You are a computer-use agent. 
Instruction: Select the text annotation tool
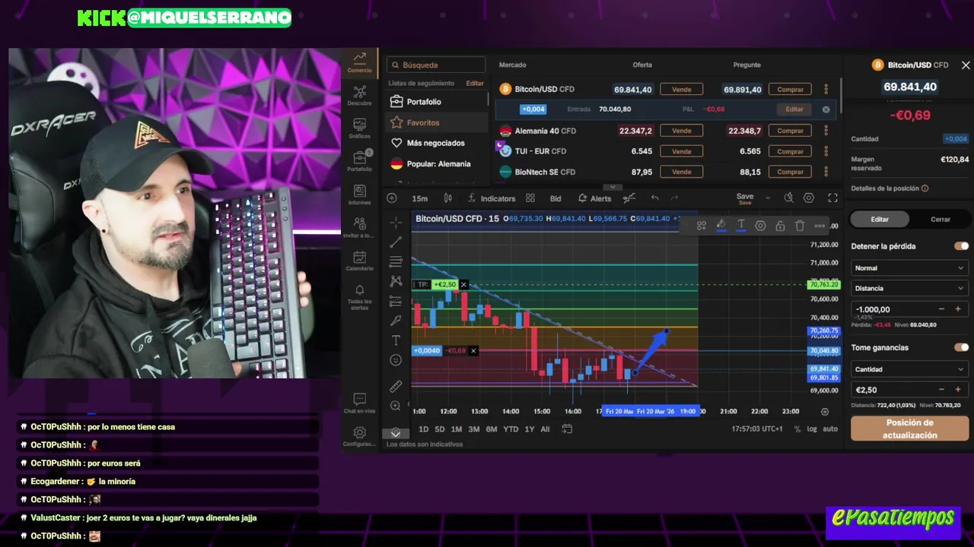click(396, 340)
